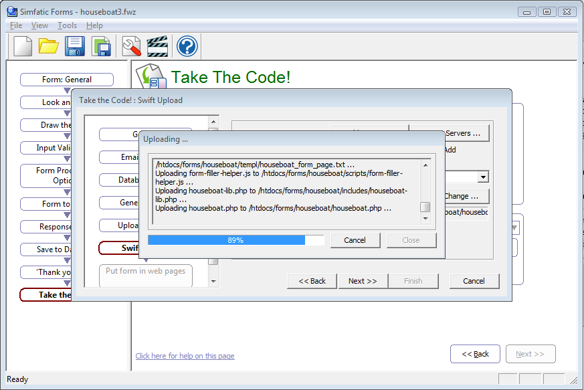Select the Swift Upload step in wizard list
This screenshot has width=584, height=390.
pyautogui.click(x=119, y=248)
